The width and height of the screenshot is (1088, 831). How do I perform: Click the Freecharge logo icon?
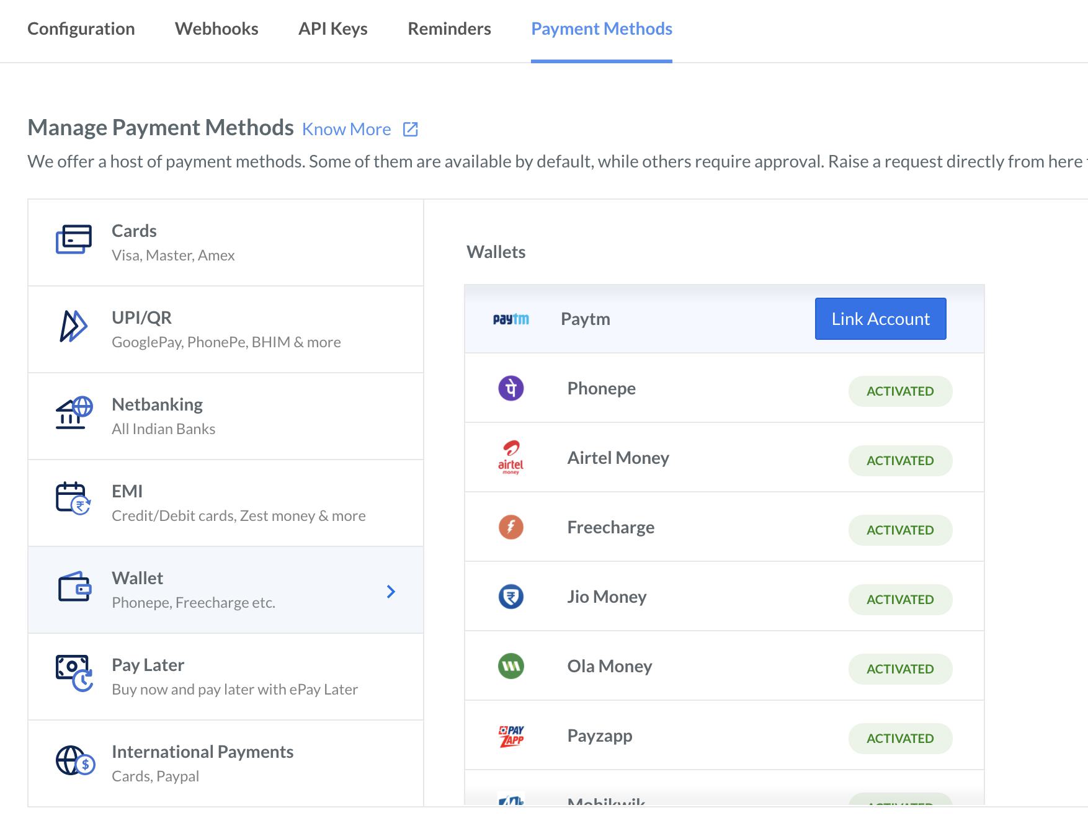coord(511,527)
